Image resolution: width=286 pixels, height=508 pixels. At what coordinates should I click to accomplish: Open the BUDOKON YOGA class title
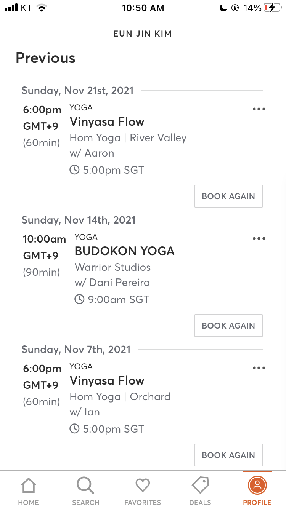point(125,251)
